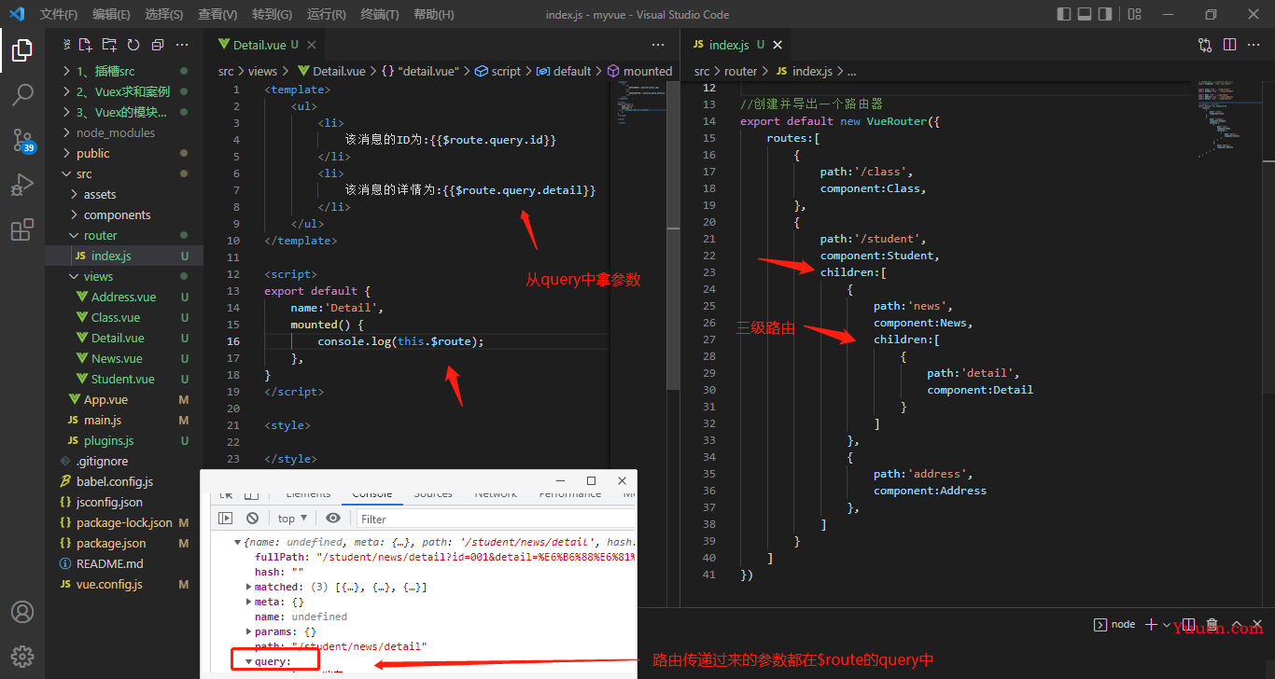Open the 查看(V) menu
This screenshot has width=1275, height=679.
point(217,14)
